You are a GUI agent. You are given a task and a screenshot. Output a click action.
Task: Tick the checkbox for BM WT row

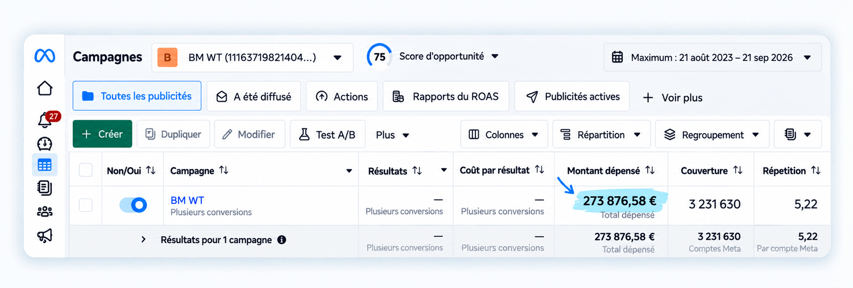(x=85, y=205)
